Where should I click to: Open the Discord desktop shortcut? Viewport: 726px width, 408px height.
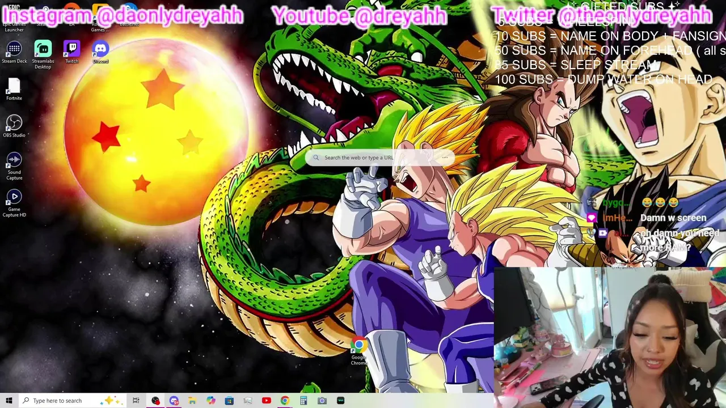coord(100,52)
